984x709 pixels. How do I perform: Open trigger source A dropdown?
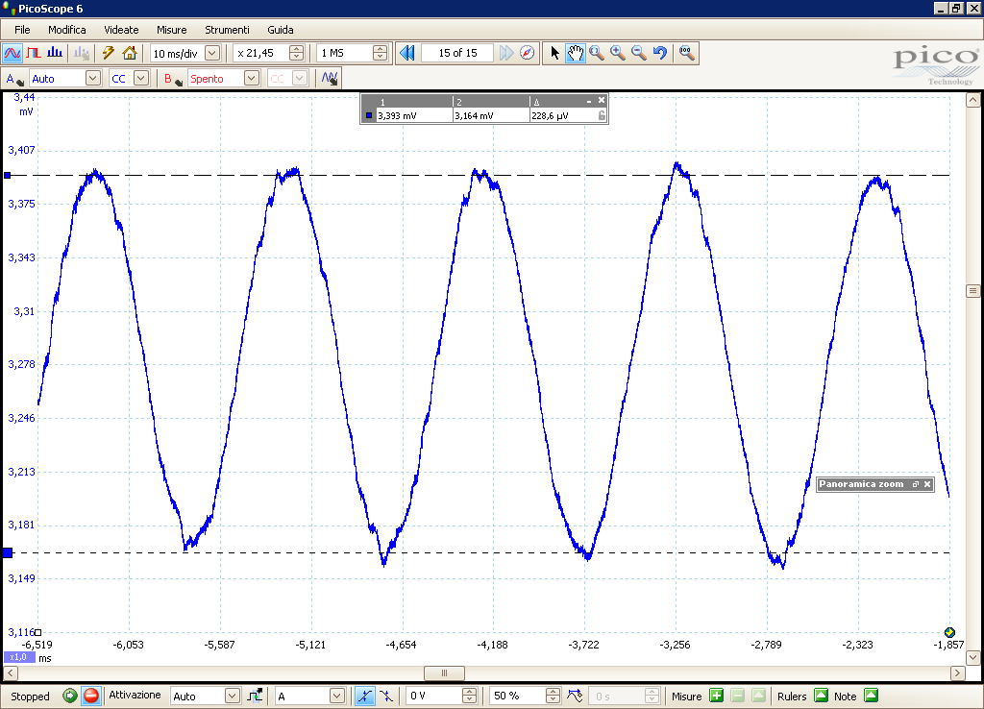point(337,696)
